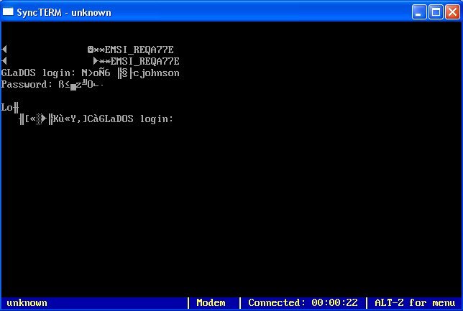Minimize the SyncTERM window
Screen dimensions: 463x311
coord(418,12)
